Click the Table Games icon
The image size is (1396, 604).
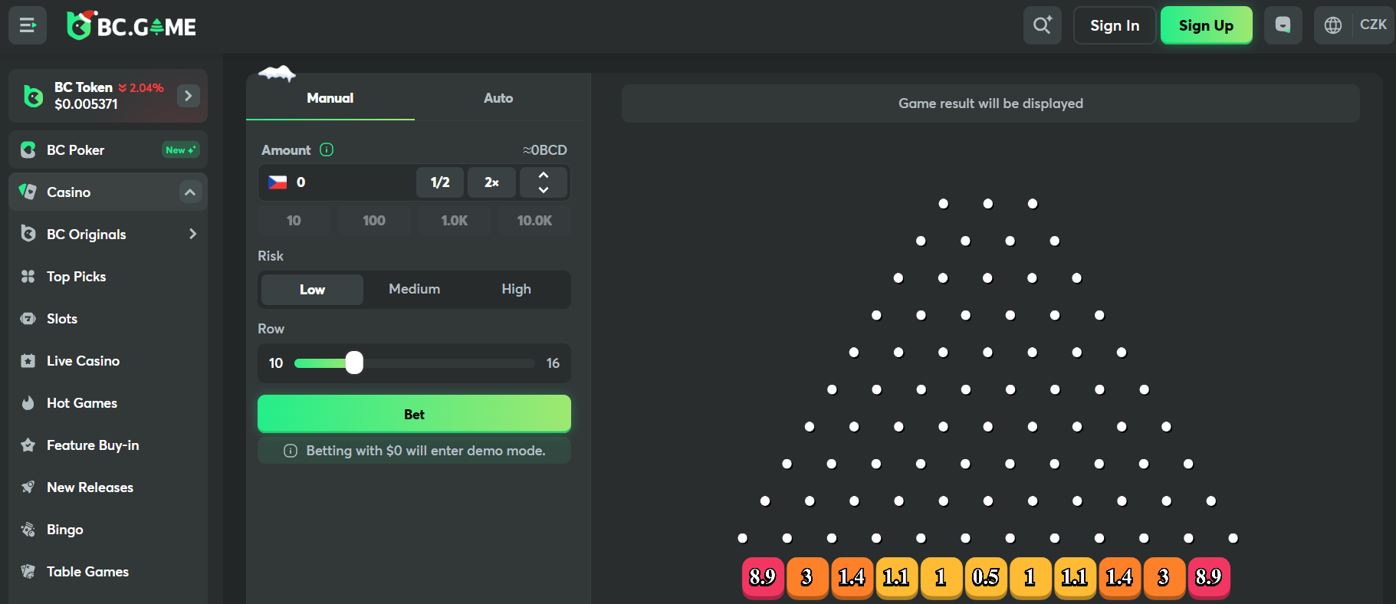[x=28, y=571]
